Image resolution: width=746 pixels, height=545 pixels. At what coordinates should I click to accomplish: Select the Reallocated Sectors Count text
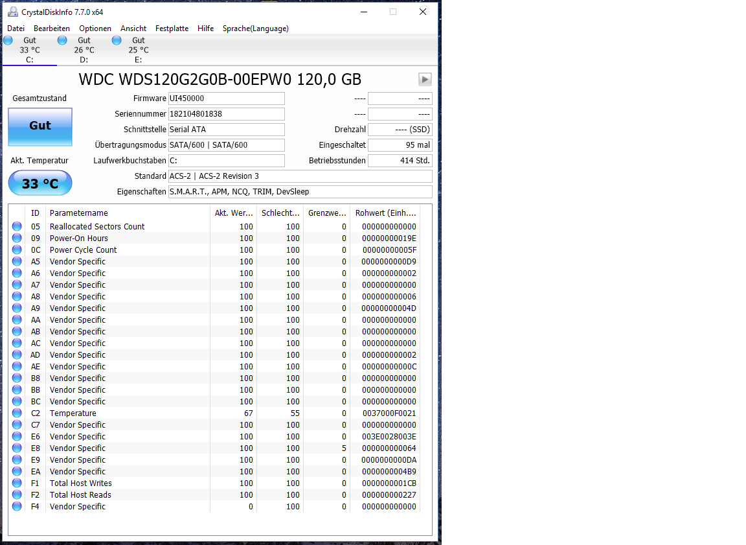click(97, 227)
